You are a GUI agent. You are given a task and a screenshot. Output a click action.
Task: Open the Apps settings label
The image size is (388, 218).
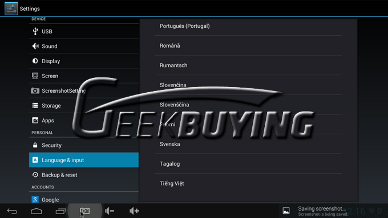[48, 121]
